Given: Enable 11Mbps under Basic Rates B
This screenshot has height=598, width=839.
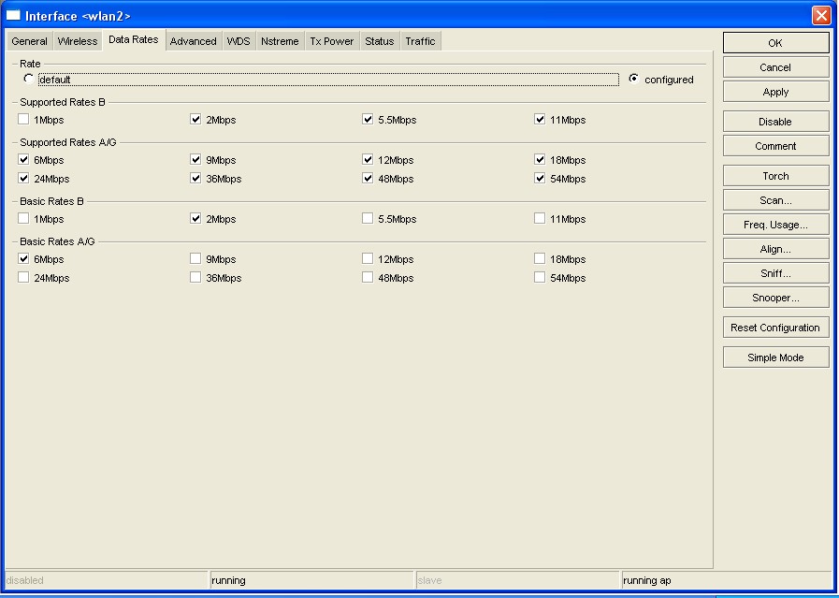Looking at the screenshot, I should tap(540, 218).
